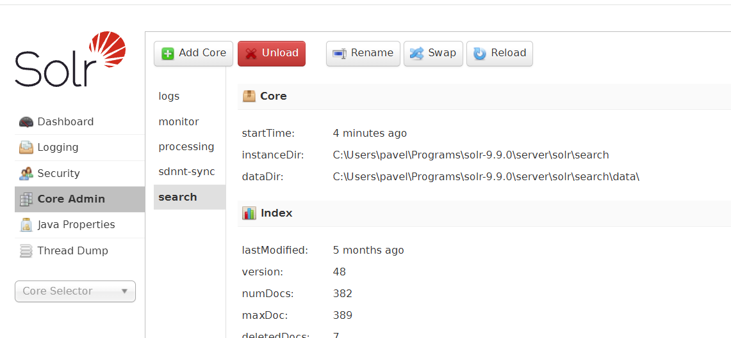Click the Rename button
This screenshot has height=338, width=731.
363,54
